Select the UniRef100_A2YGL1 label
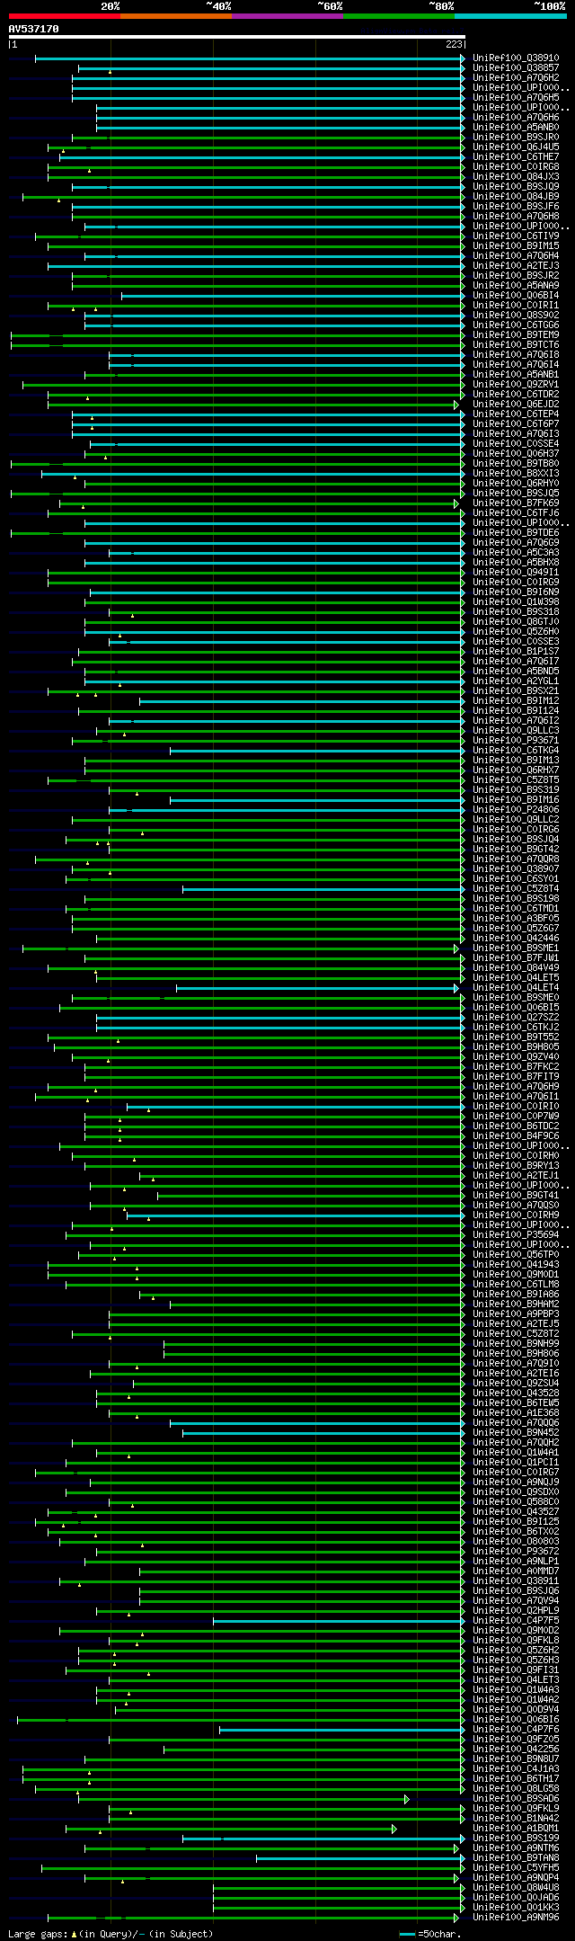The width and height of the screenshot is (575, 1941). point(516,681)
